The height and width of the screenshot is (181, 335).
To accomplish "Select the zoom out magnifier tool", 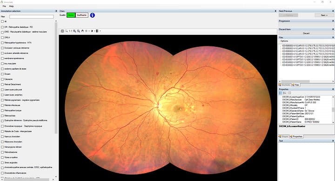I will pyautogui.click(x=79, y=31).
